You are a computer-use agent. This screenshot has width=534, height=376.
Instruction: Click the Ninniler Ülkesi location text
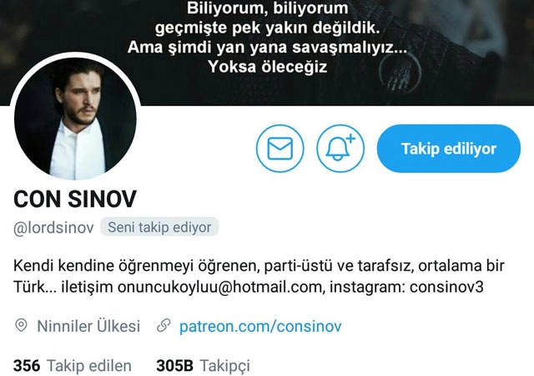pos(88,326)
